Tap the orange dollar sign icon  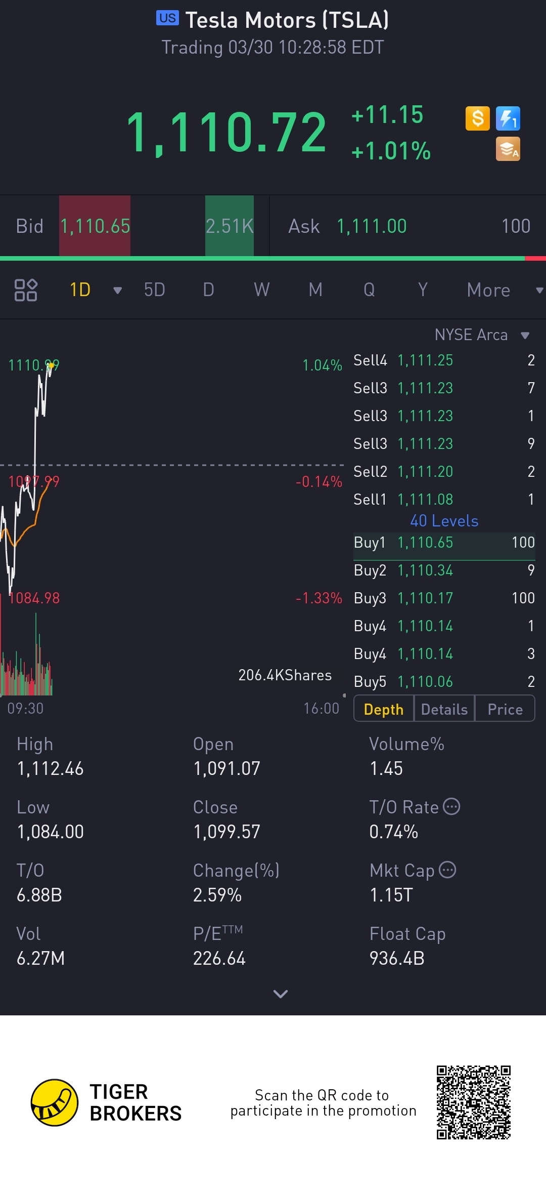point(477,119)
